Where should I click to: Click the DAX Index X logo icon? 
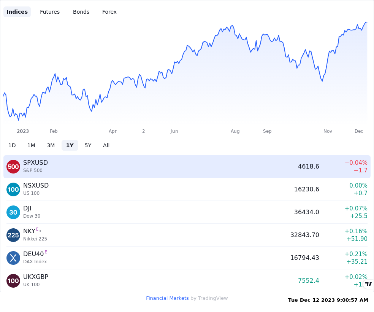(x=13, y=258)
